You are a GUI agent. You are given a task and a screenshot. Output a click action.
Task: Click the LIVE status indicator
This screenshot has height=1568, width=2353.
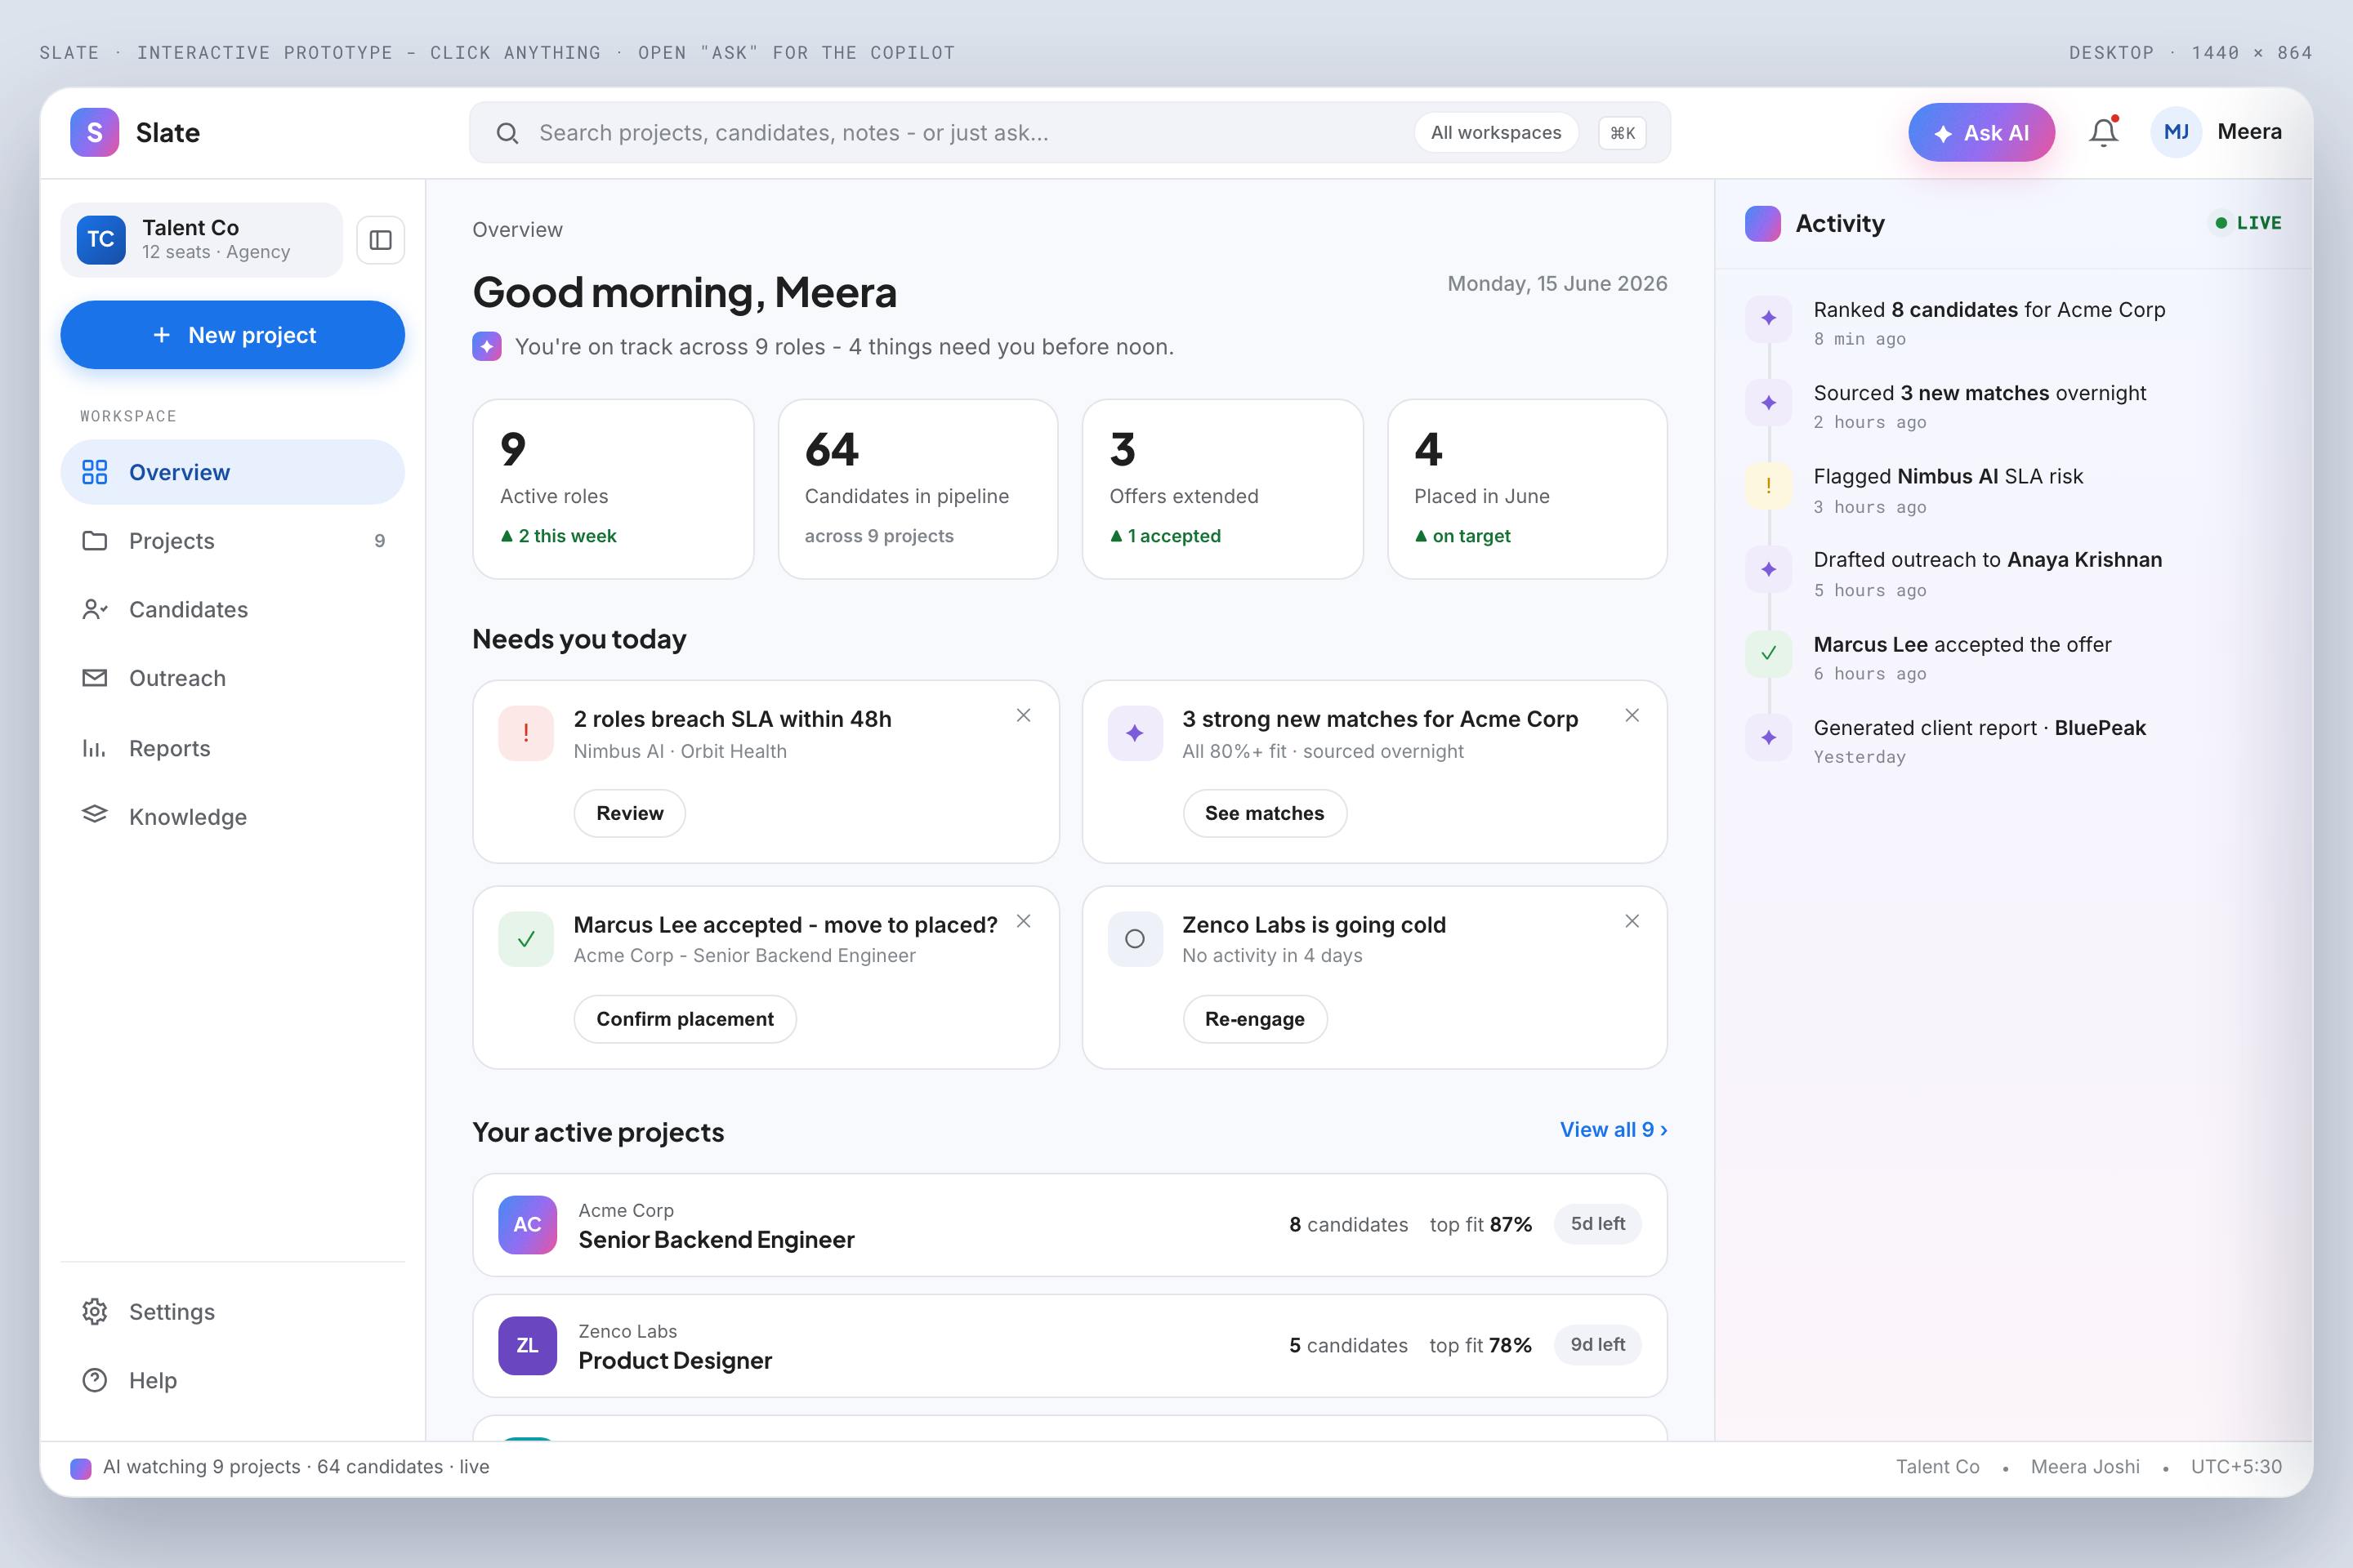(x=2247, y=223)
